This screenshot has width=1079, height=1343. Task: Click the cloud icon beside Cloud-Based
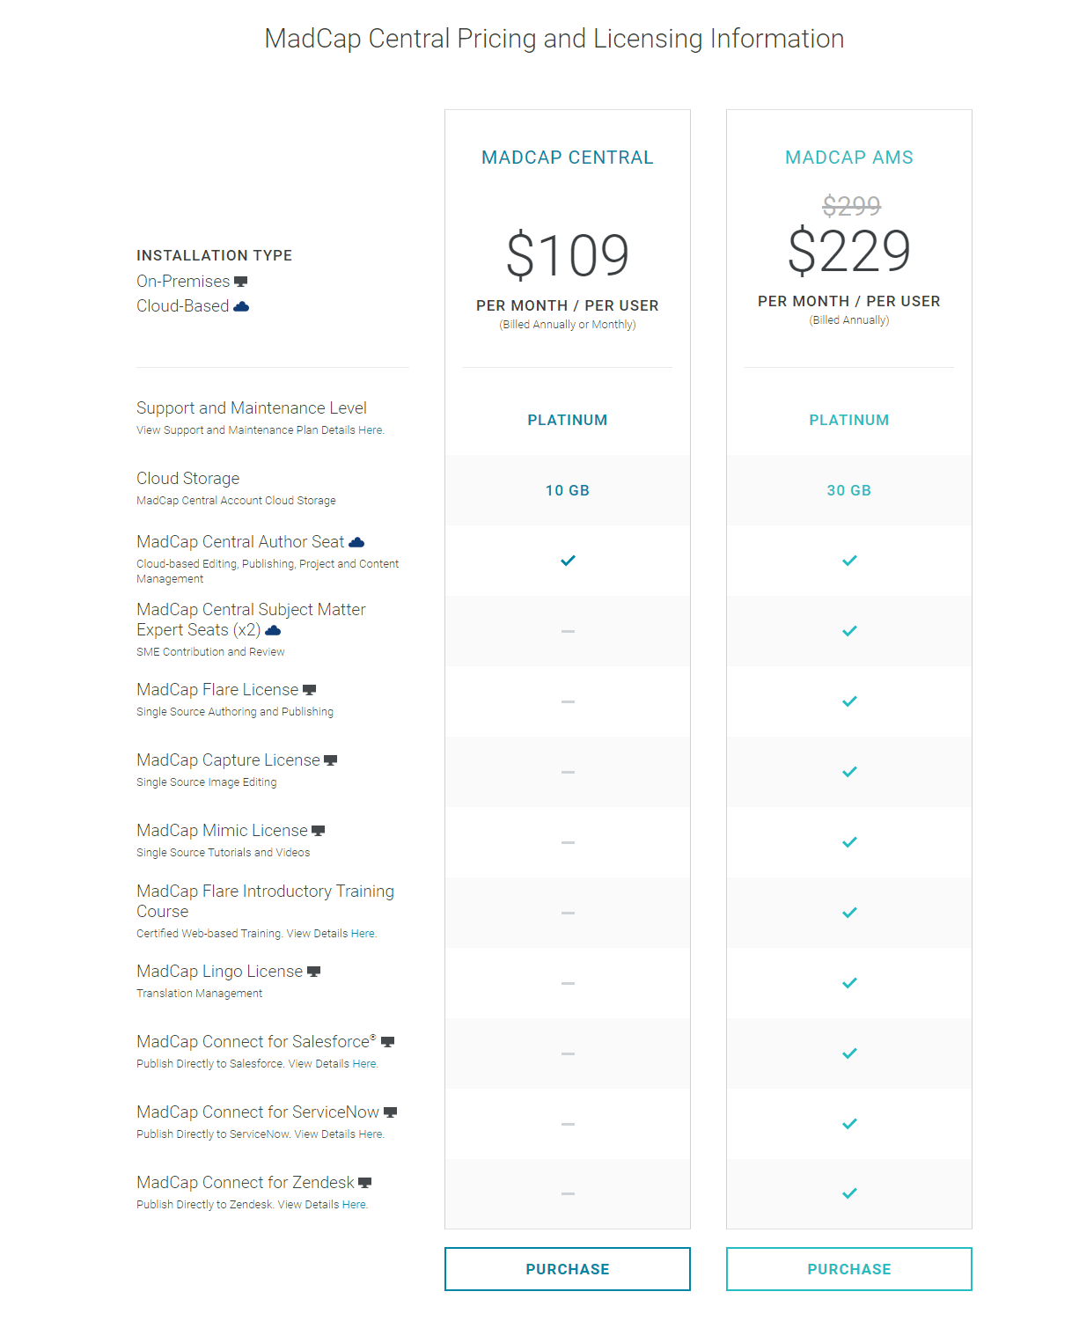click(241, 306)
